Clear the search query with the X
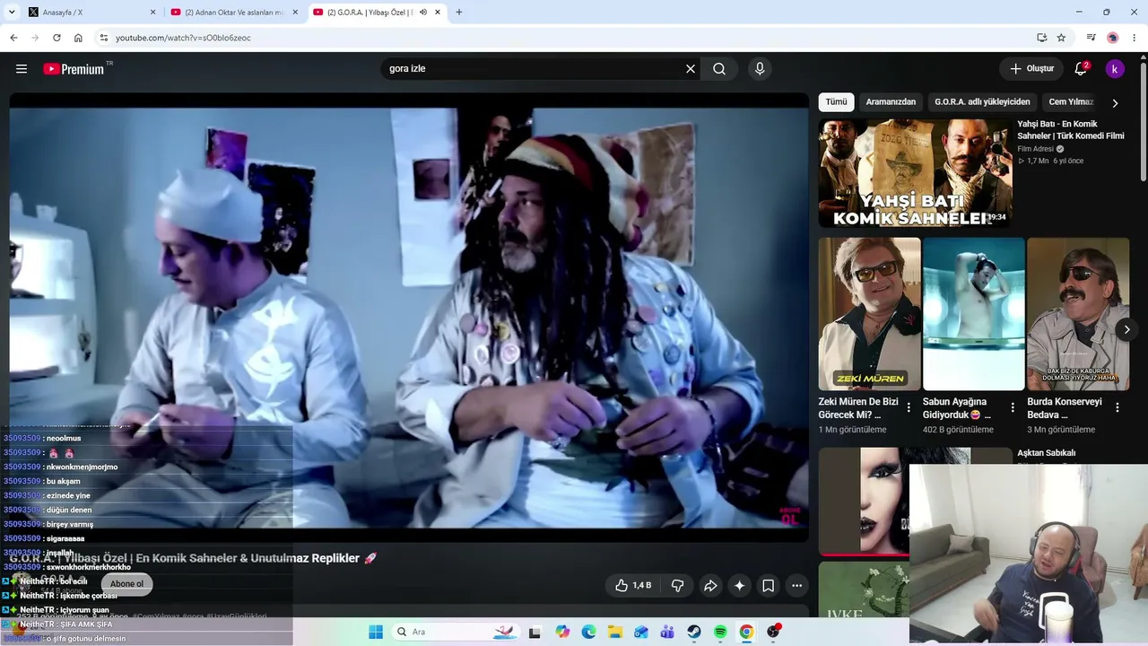Image resolution: width=1148 pixels, height=646 pixels. [x=691, y=69]
